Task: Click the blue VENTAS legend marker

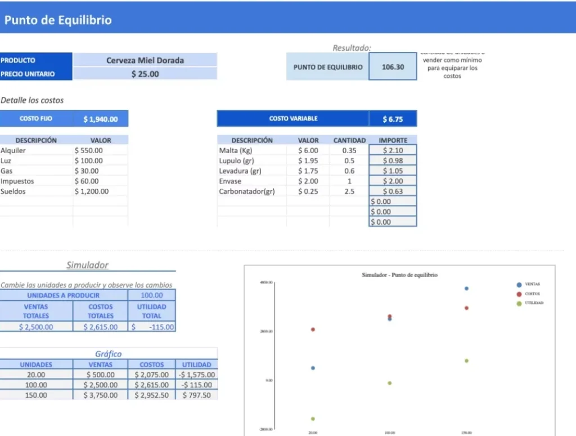Action: click(x=519, y=285)
